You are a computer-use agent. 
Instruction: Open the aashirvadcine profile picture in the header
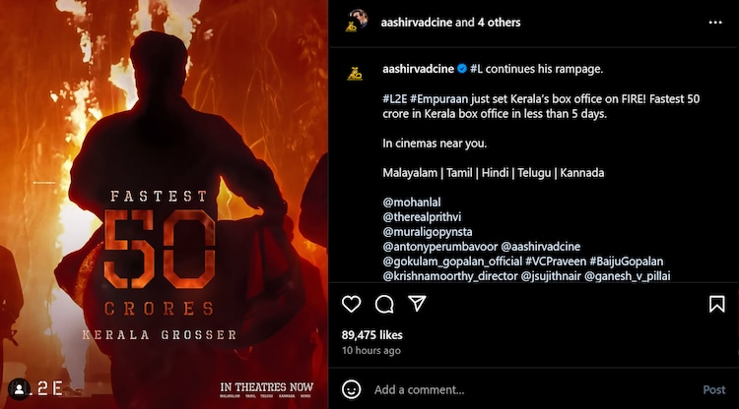[x=356, y=22]
